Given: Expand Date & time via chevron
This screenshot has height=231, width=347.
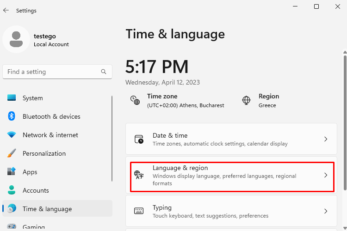Looking at the screenshot, I should 326,139.
